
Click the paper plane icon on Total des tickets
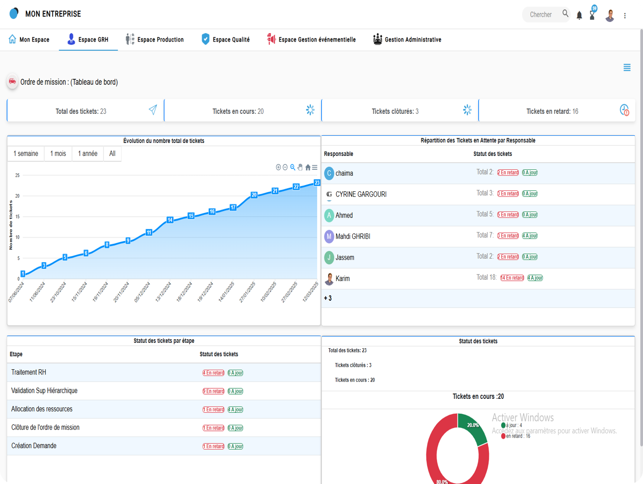tap(153, 110)
